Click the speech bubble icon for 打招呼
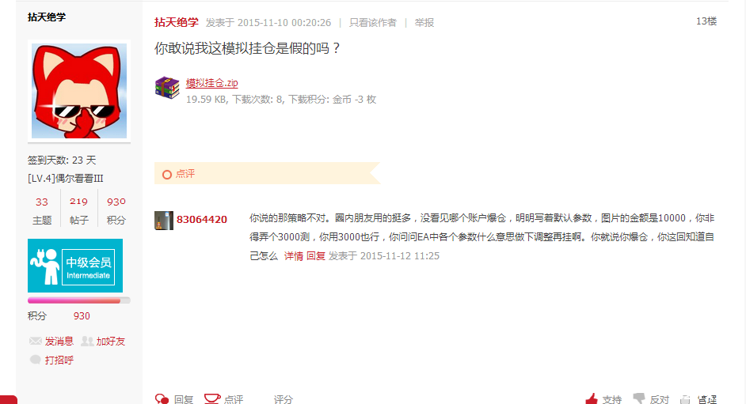The image size is (746, 404). click(35, 360)
